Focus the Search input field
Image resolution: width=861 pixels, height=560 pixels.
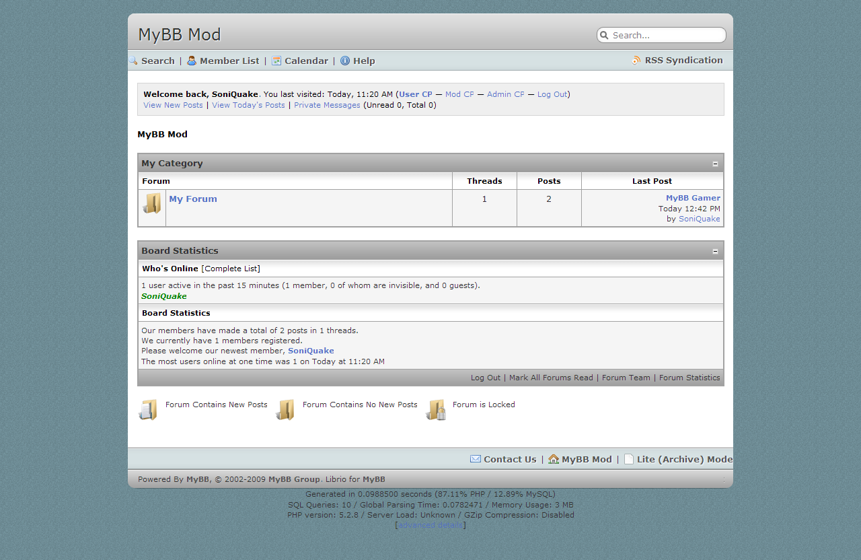[x=666, y=35]
